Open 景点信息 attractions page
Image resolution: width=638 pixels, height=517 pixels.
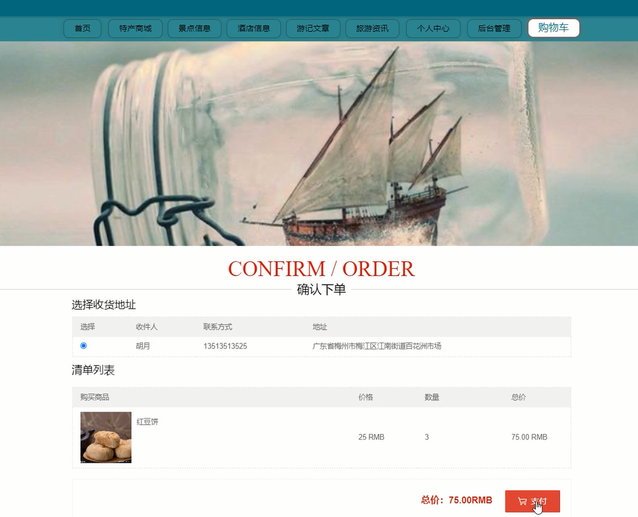tap(195, 28)
